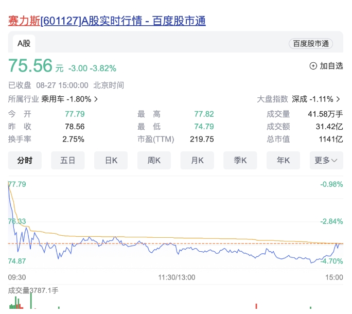Click the plus icon beside 加自选
Image resolution: width=352 pixels, height=314 pixels.
[x=313, y=66]
